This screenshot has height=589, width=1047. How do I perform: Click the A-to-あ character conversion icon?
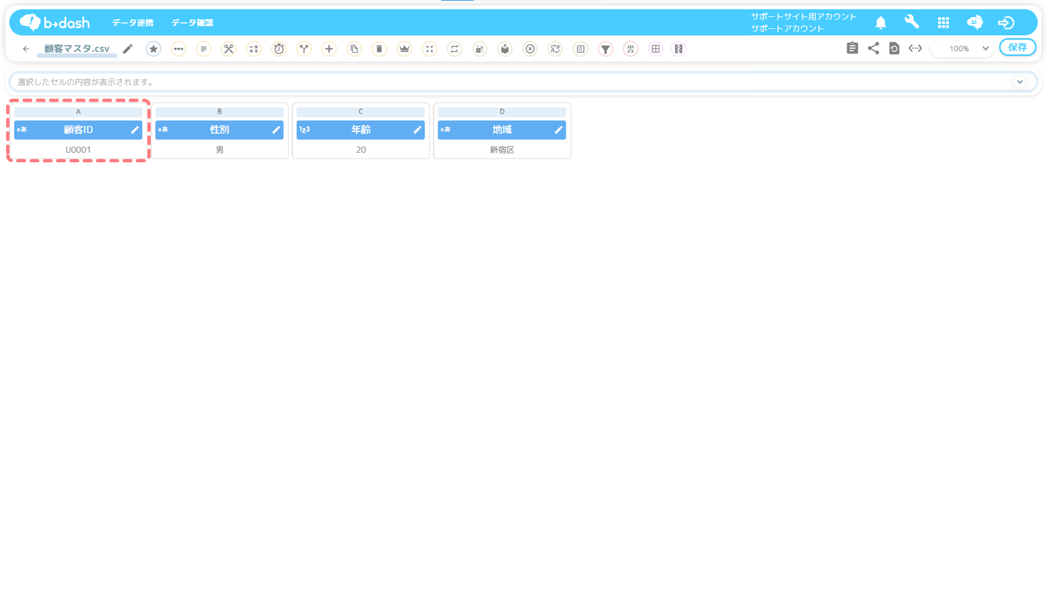tap(555, 49)
